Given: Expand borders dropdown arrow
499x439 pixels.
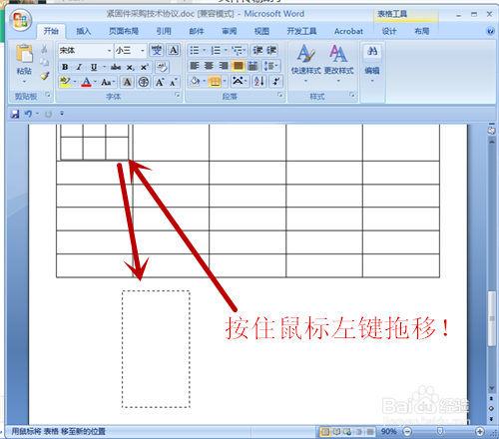Looking at the screenshot, I should [225, 81].
